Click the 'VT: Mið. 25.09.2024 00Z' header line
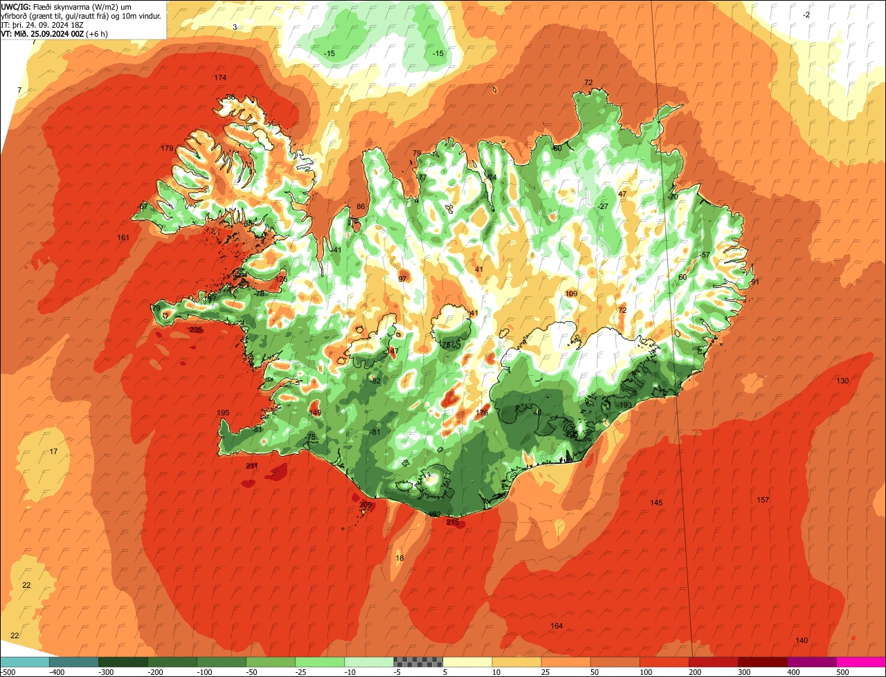 55,33
